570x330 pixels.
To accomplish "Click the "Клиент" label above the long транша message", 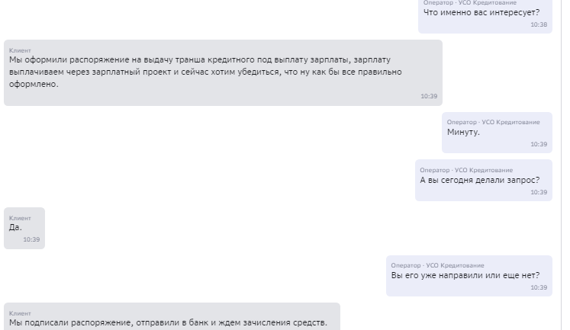I will point(20,50).
